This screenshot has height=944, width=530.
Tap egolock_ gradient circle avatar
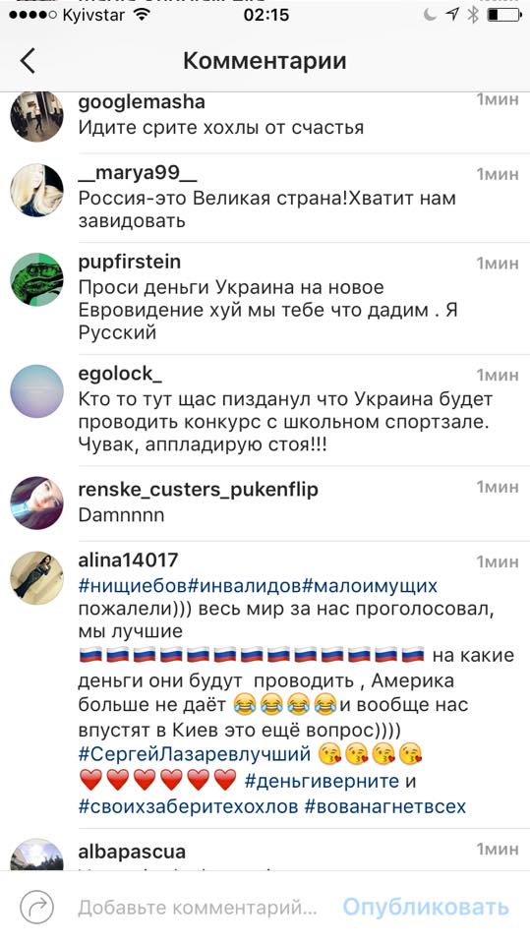(x=36, y=390)
